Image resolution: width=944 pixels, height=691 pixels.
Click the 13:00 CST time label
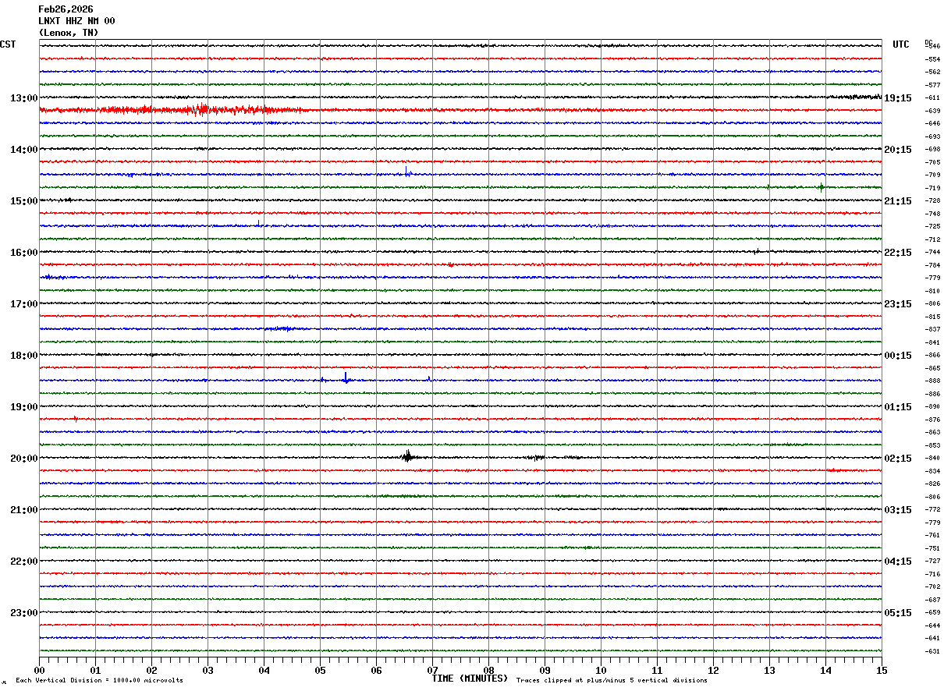click(23, 98)
